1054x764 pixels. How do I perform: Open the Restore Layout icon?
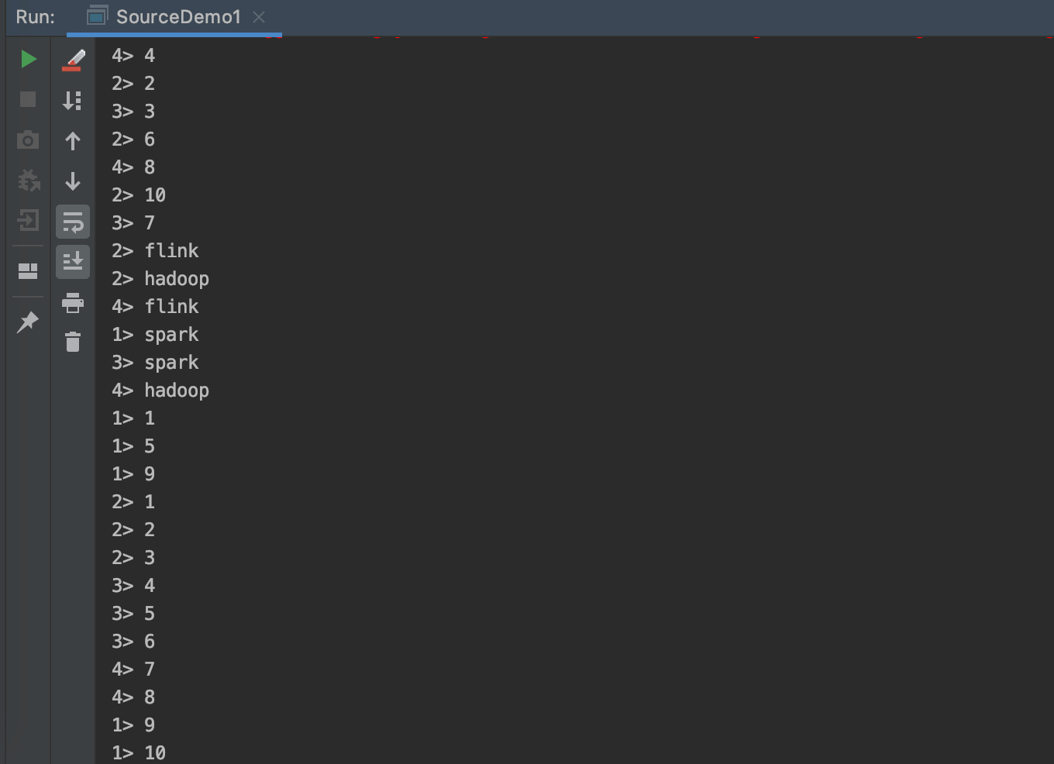28,270
